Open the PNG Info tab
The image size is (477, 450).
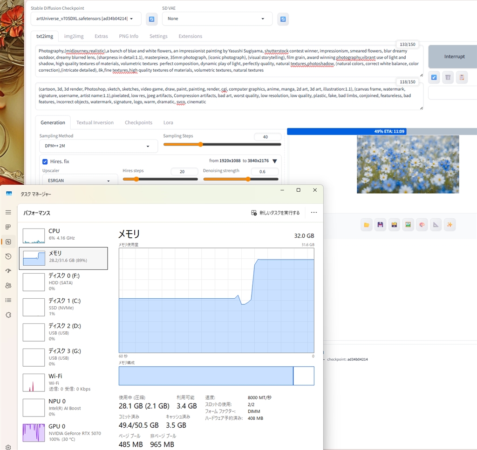click(x=129, y=36)
